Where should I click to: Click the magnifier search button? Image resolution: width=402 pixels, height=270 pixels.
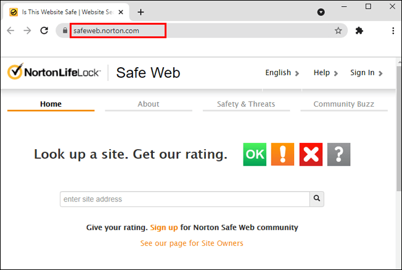317,198
